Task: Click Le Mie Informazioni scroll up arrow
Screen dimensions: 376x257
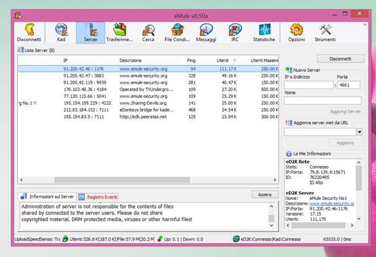Action: pyautogui.click(x=359, y=162)
